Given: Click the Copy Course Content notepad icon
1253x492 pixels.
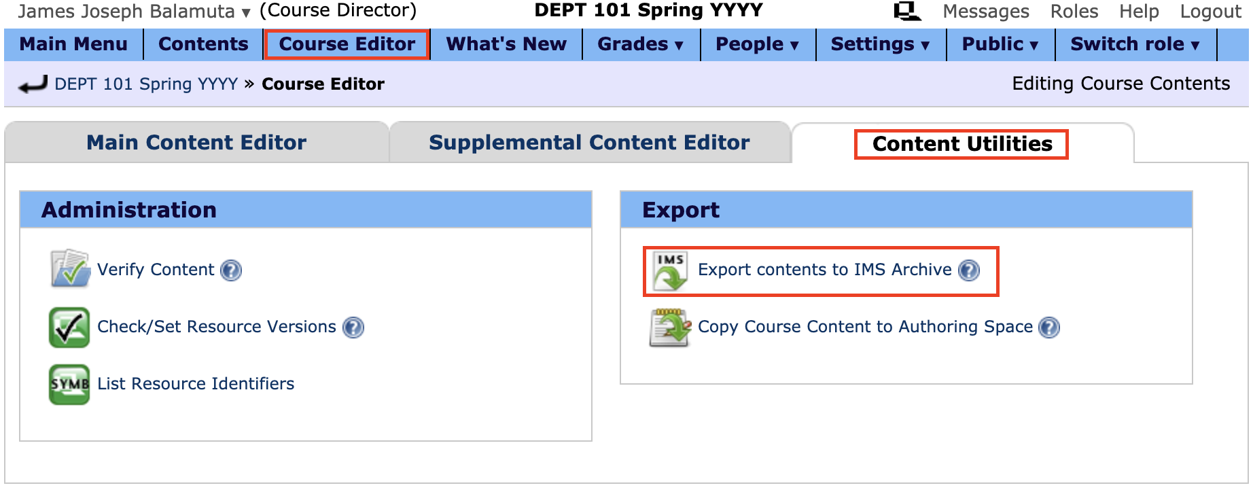Looking at the screenshot, I should coord(670,328).
